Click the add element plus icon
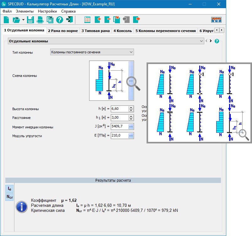The height and width of the screenshot is (236, 252). tap(97, 20)
